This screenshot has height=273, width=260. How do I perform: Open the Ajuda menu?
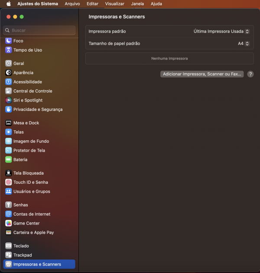pyautogui.click(x=156, y=3)
